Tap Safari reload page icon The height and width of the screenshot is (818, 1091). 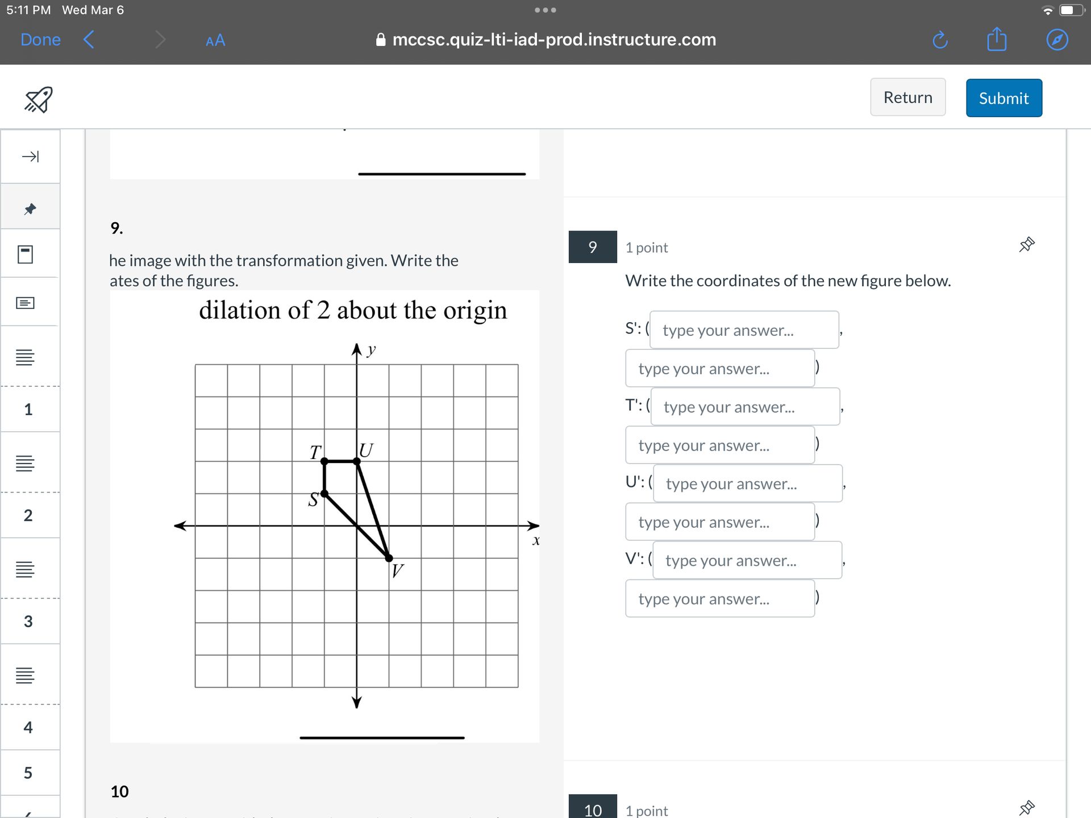click(940, 40)
